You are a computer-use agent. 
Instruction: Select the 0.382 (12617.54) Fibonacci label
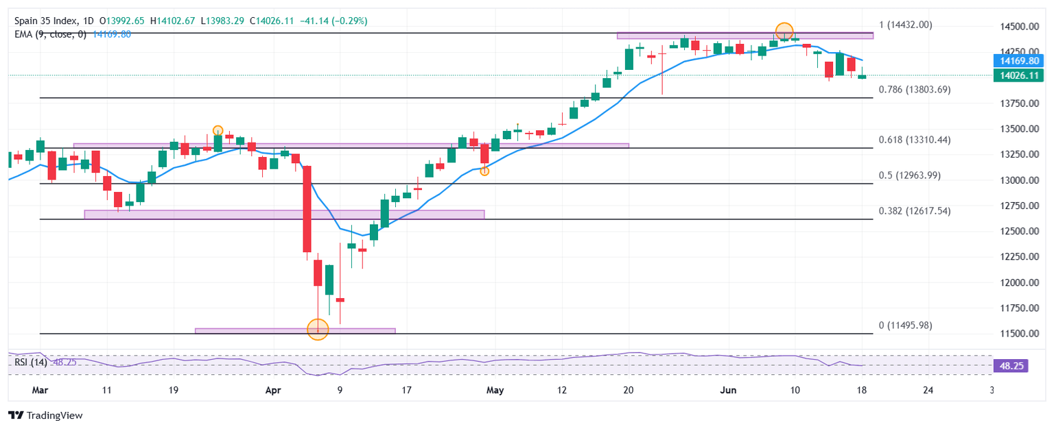point(914,211)
